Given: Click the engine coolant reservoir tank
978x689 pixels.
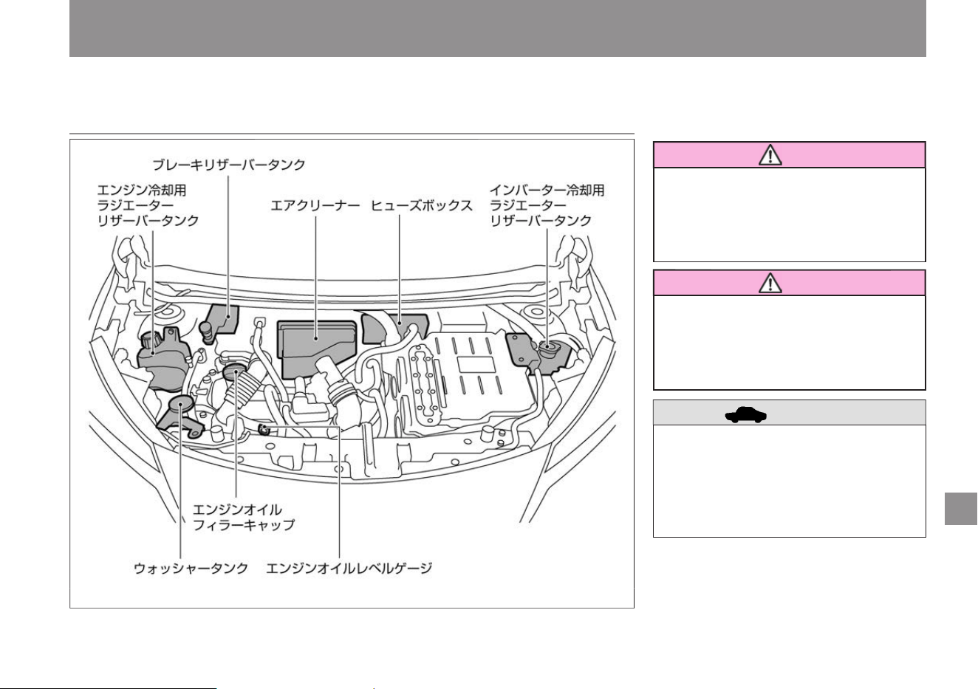Looking at the screenshot, I should (163, 358).
